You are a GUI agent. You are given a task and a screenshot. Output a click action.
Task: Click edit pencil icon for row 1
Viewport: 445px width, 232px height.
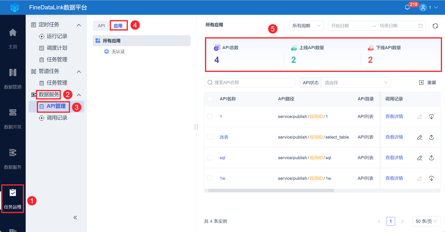(x=420, y=117)
